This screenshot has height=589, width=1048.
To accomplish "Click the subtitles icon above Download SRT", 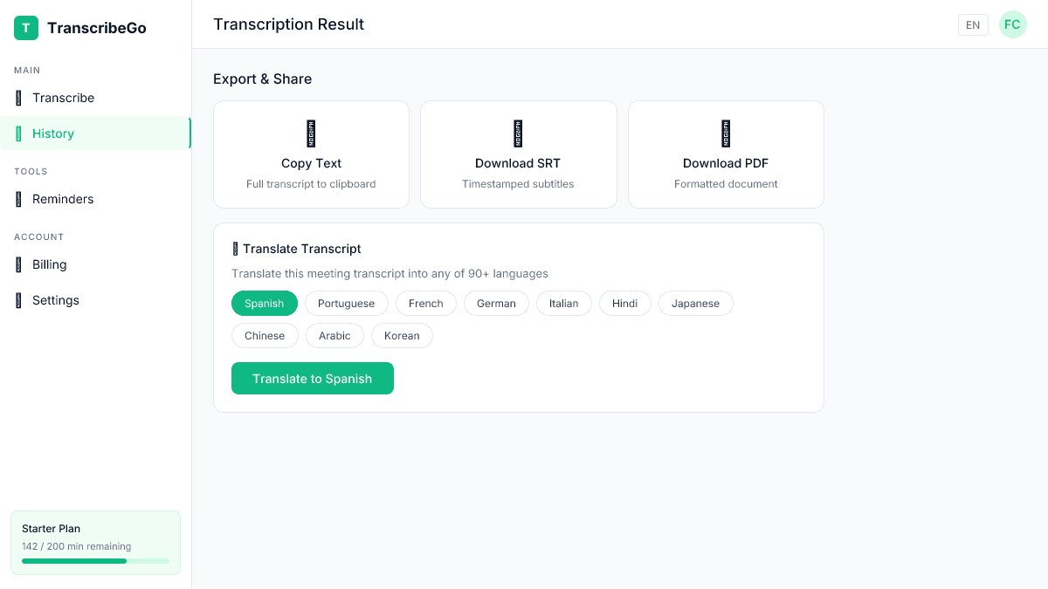I will (518, 134).
